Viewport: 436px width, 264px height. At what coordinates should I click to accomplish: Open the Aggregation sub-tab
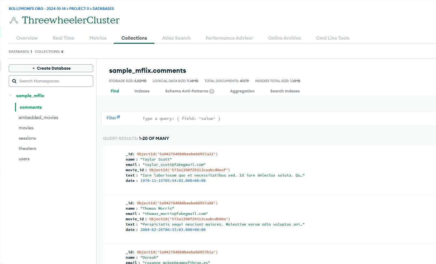[x=242, y=91]
